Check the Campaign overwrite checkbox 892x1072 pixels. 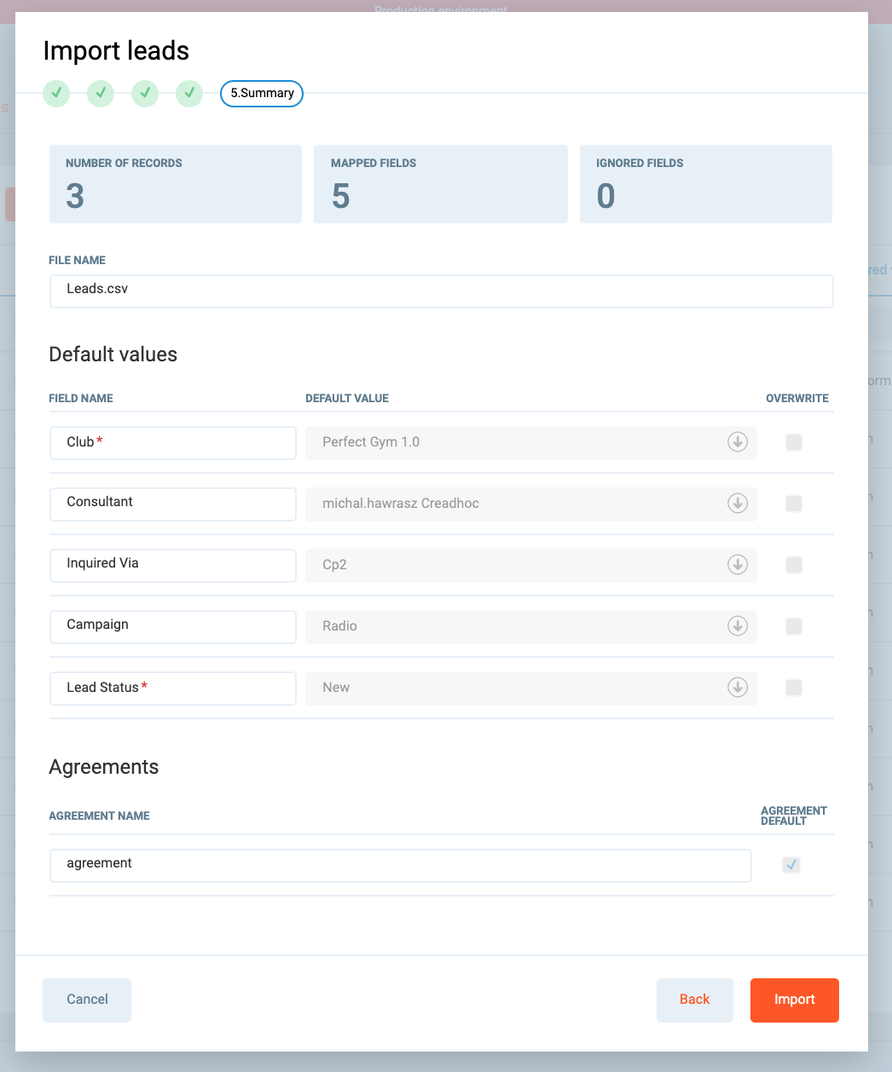click(794, 626)
